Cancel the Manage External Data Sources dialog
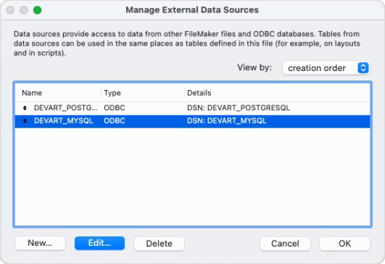The image size is (385, 264). pos(285,244)
